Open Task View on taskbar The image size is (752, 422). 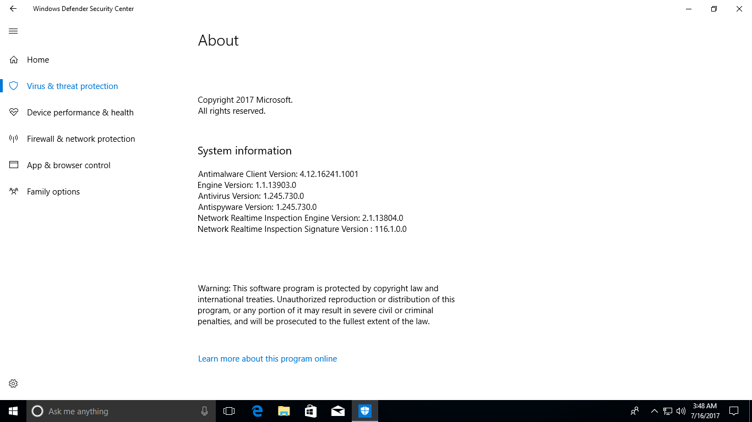click(x=229, y=411)
